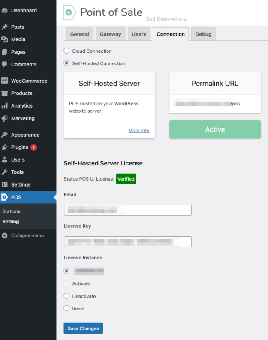
Task: Click the Dashboard gauge icon
Action: (5, 10)
